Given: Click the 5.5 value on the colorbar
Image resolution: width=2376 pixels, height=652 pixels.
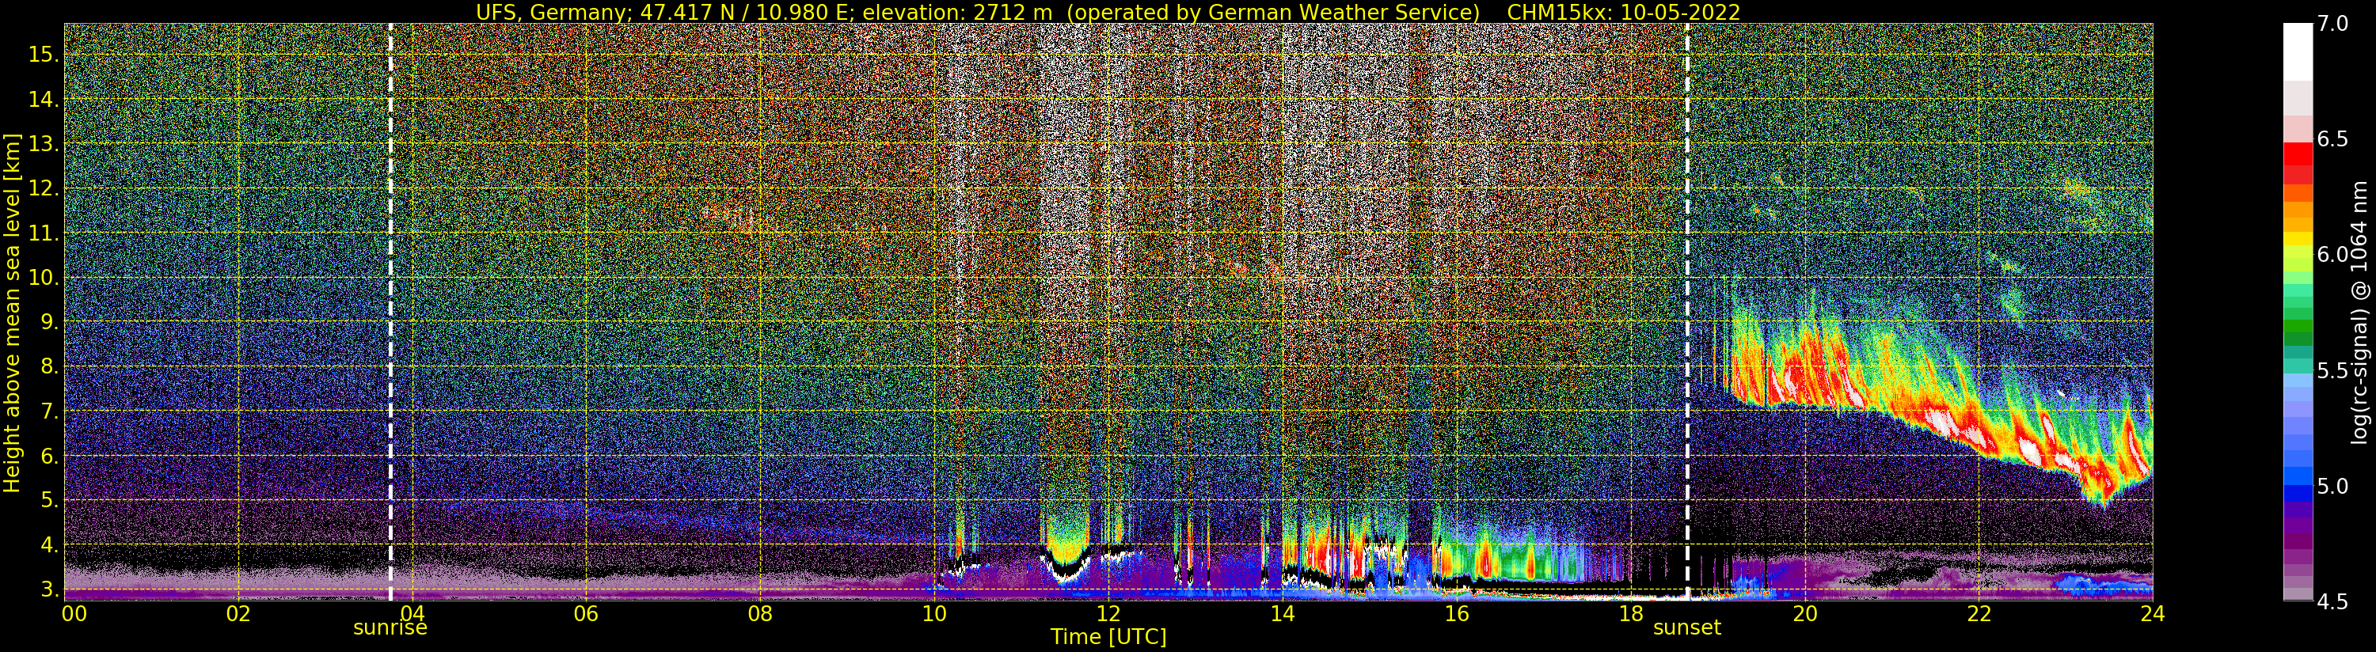Looking at the screenshot, I should point(2332,371).
